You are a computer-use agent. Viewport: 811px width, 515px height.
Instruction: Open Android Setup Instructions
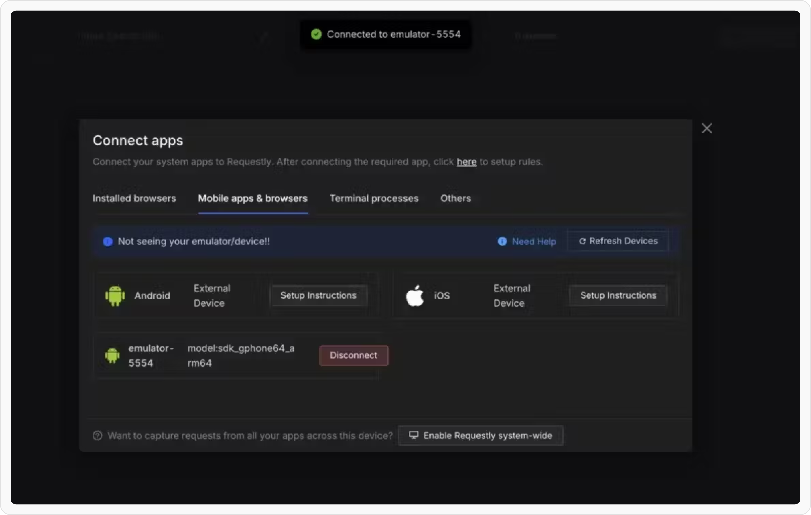pyautogui.click(x=318, y=296)
